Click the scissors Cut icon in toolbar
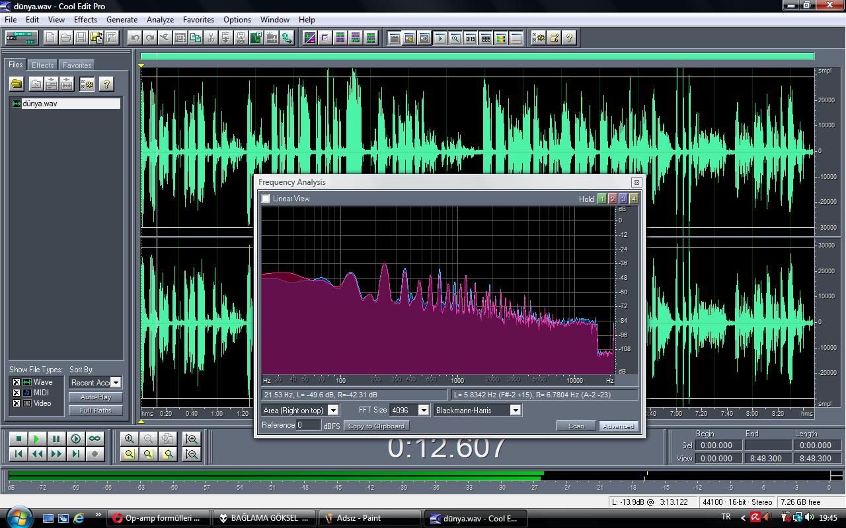This screenshot has width=846, height=528. (x=211, y=38)
